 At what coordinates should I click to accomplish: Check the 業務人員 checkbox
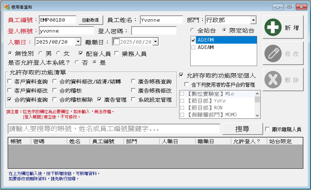(117, 53)
